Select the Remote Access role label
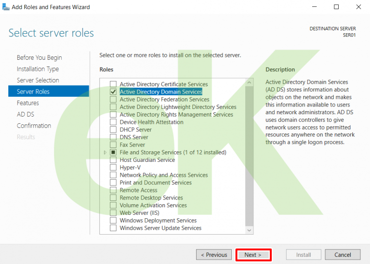 pyautogui.click(x=138, y=190)
